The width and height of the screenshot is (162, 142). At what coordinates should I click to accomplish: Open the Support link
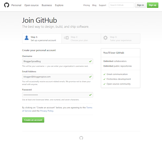coord(102,5)
